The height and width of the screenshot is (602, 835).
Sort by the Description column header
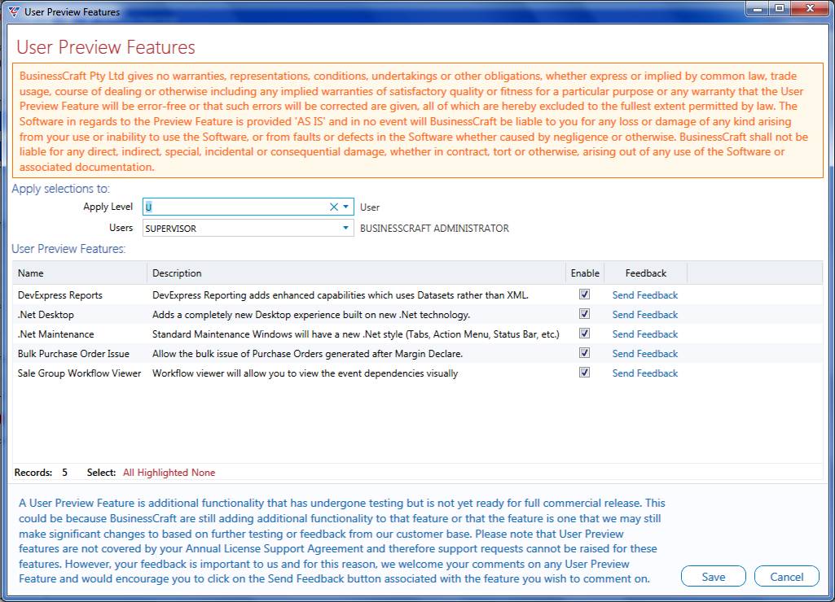point(356,273)
